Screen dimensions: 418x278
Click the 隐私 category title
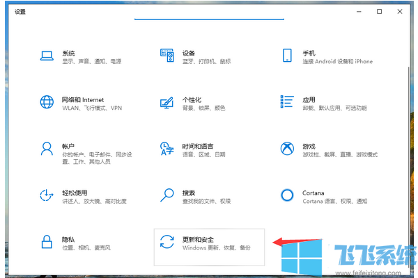[68, 239]
